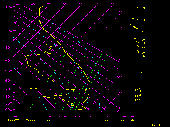Screen dimensions: 170x127
Task: Click the McIDAS label in bottom corner
Action: click(158, 125)
